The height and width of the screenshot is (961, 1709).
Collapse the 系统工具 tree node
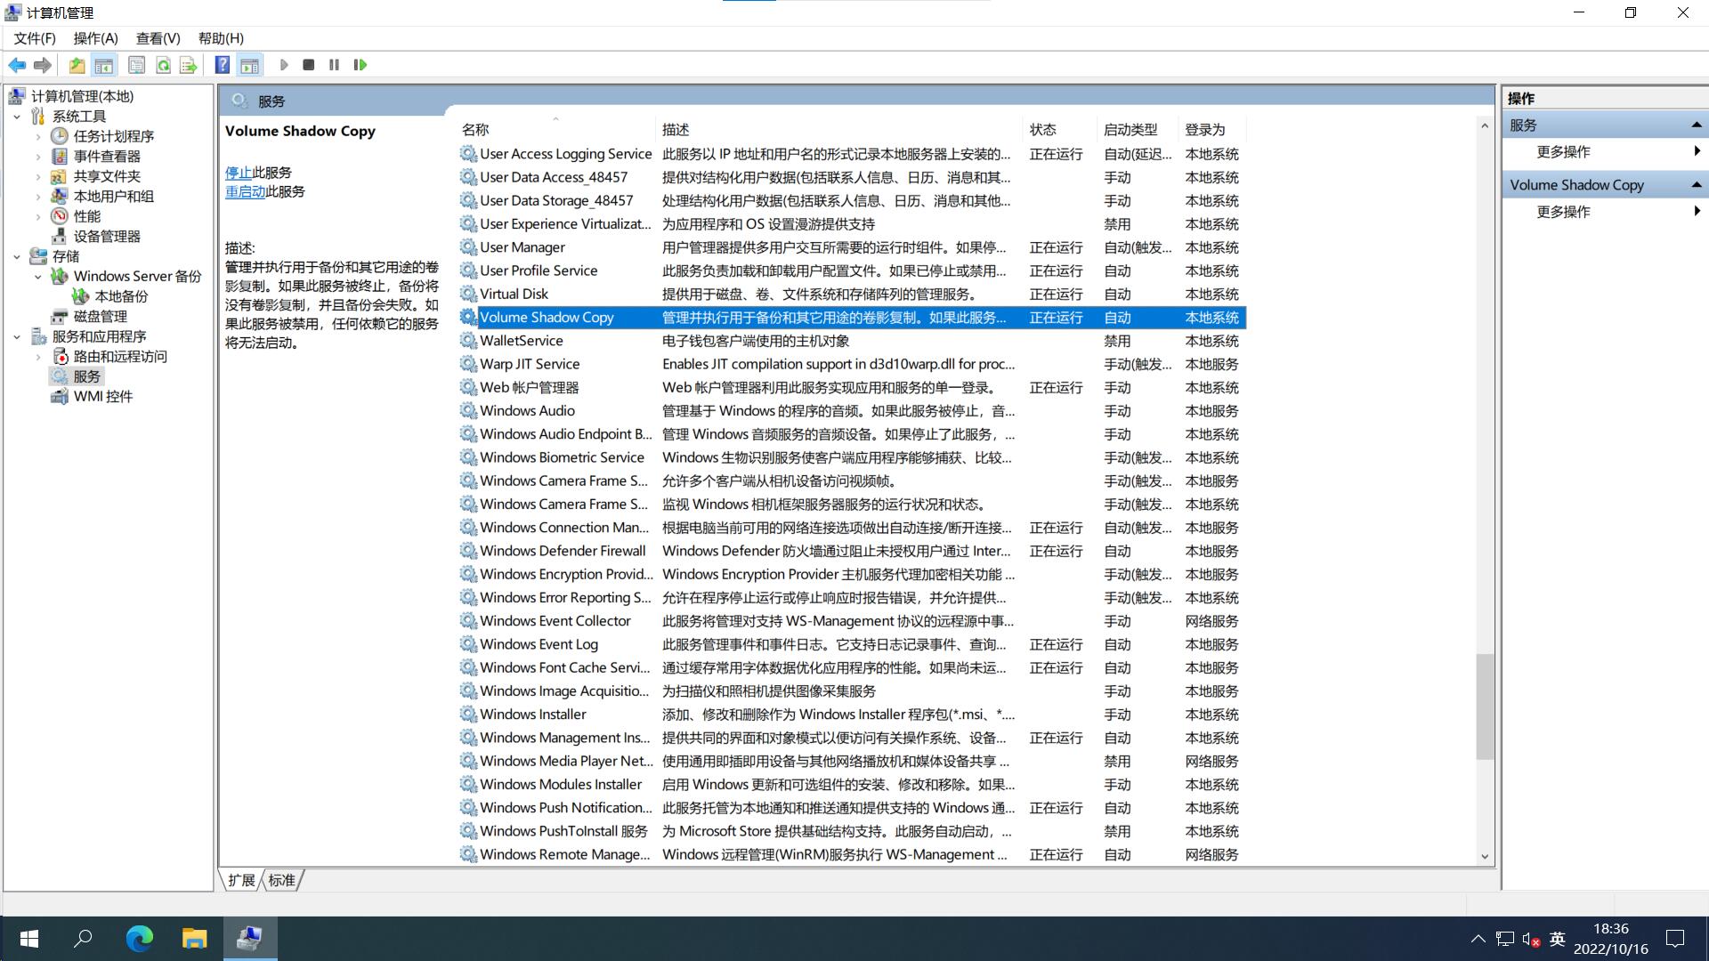point(16,117)
